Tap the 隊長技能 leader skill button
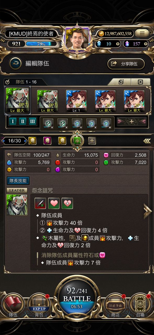 point(18,180)
